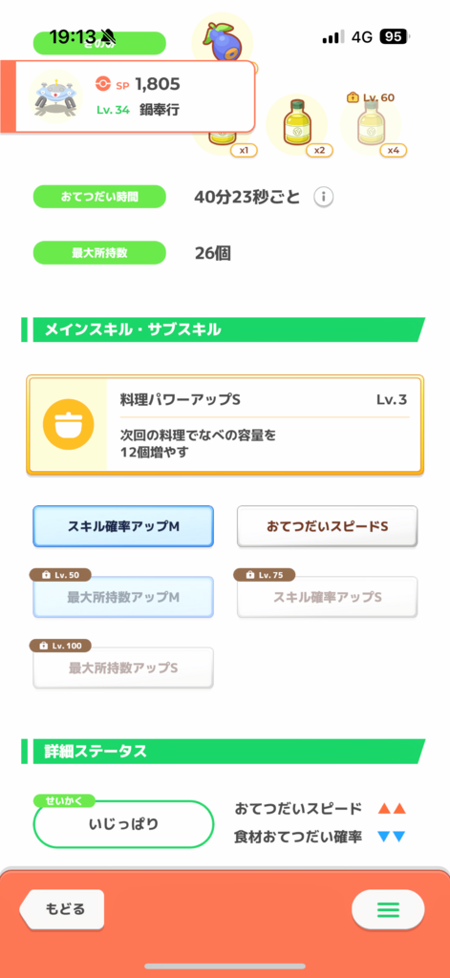Tap the x1 ingredient badge

244,150
